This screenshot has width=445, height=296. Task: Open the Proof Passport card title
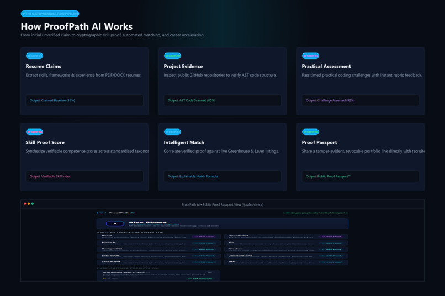pos(319,142)
